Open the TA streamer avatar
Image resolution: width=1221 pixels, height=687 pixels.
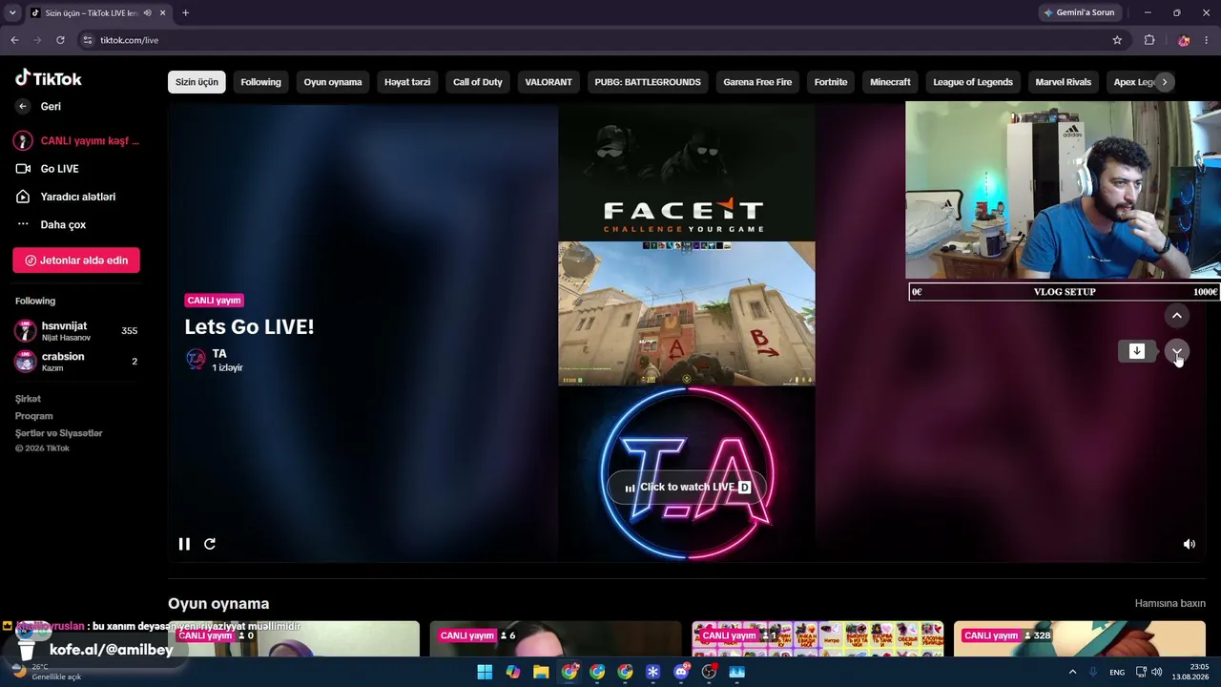point(196,359)
